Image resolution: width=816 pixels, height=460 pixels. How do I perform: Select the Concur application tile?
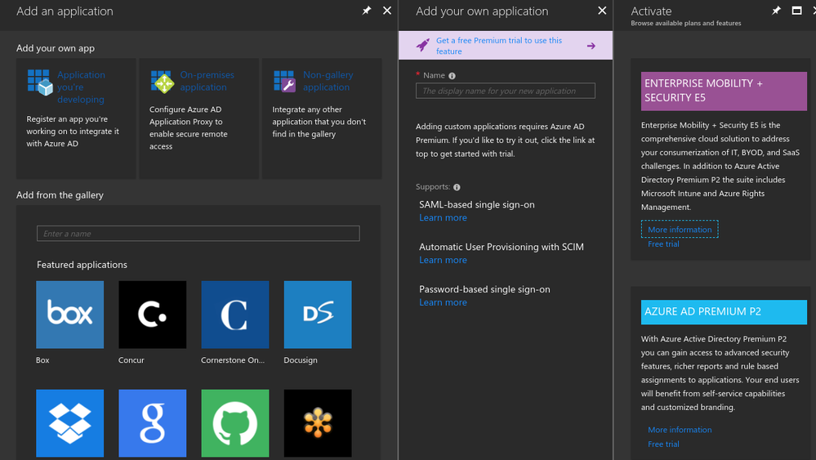point(153,315)
